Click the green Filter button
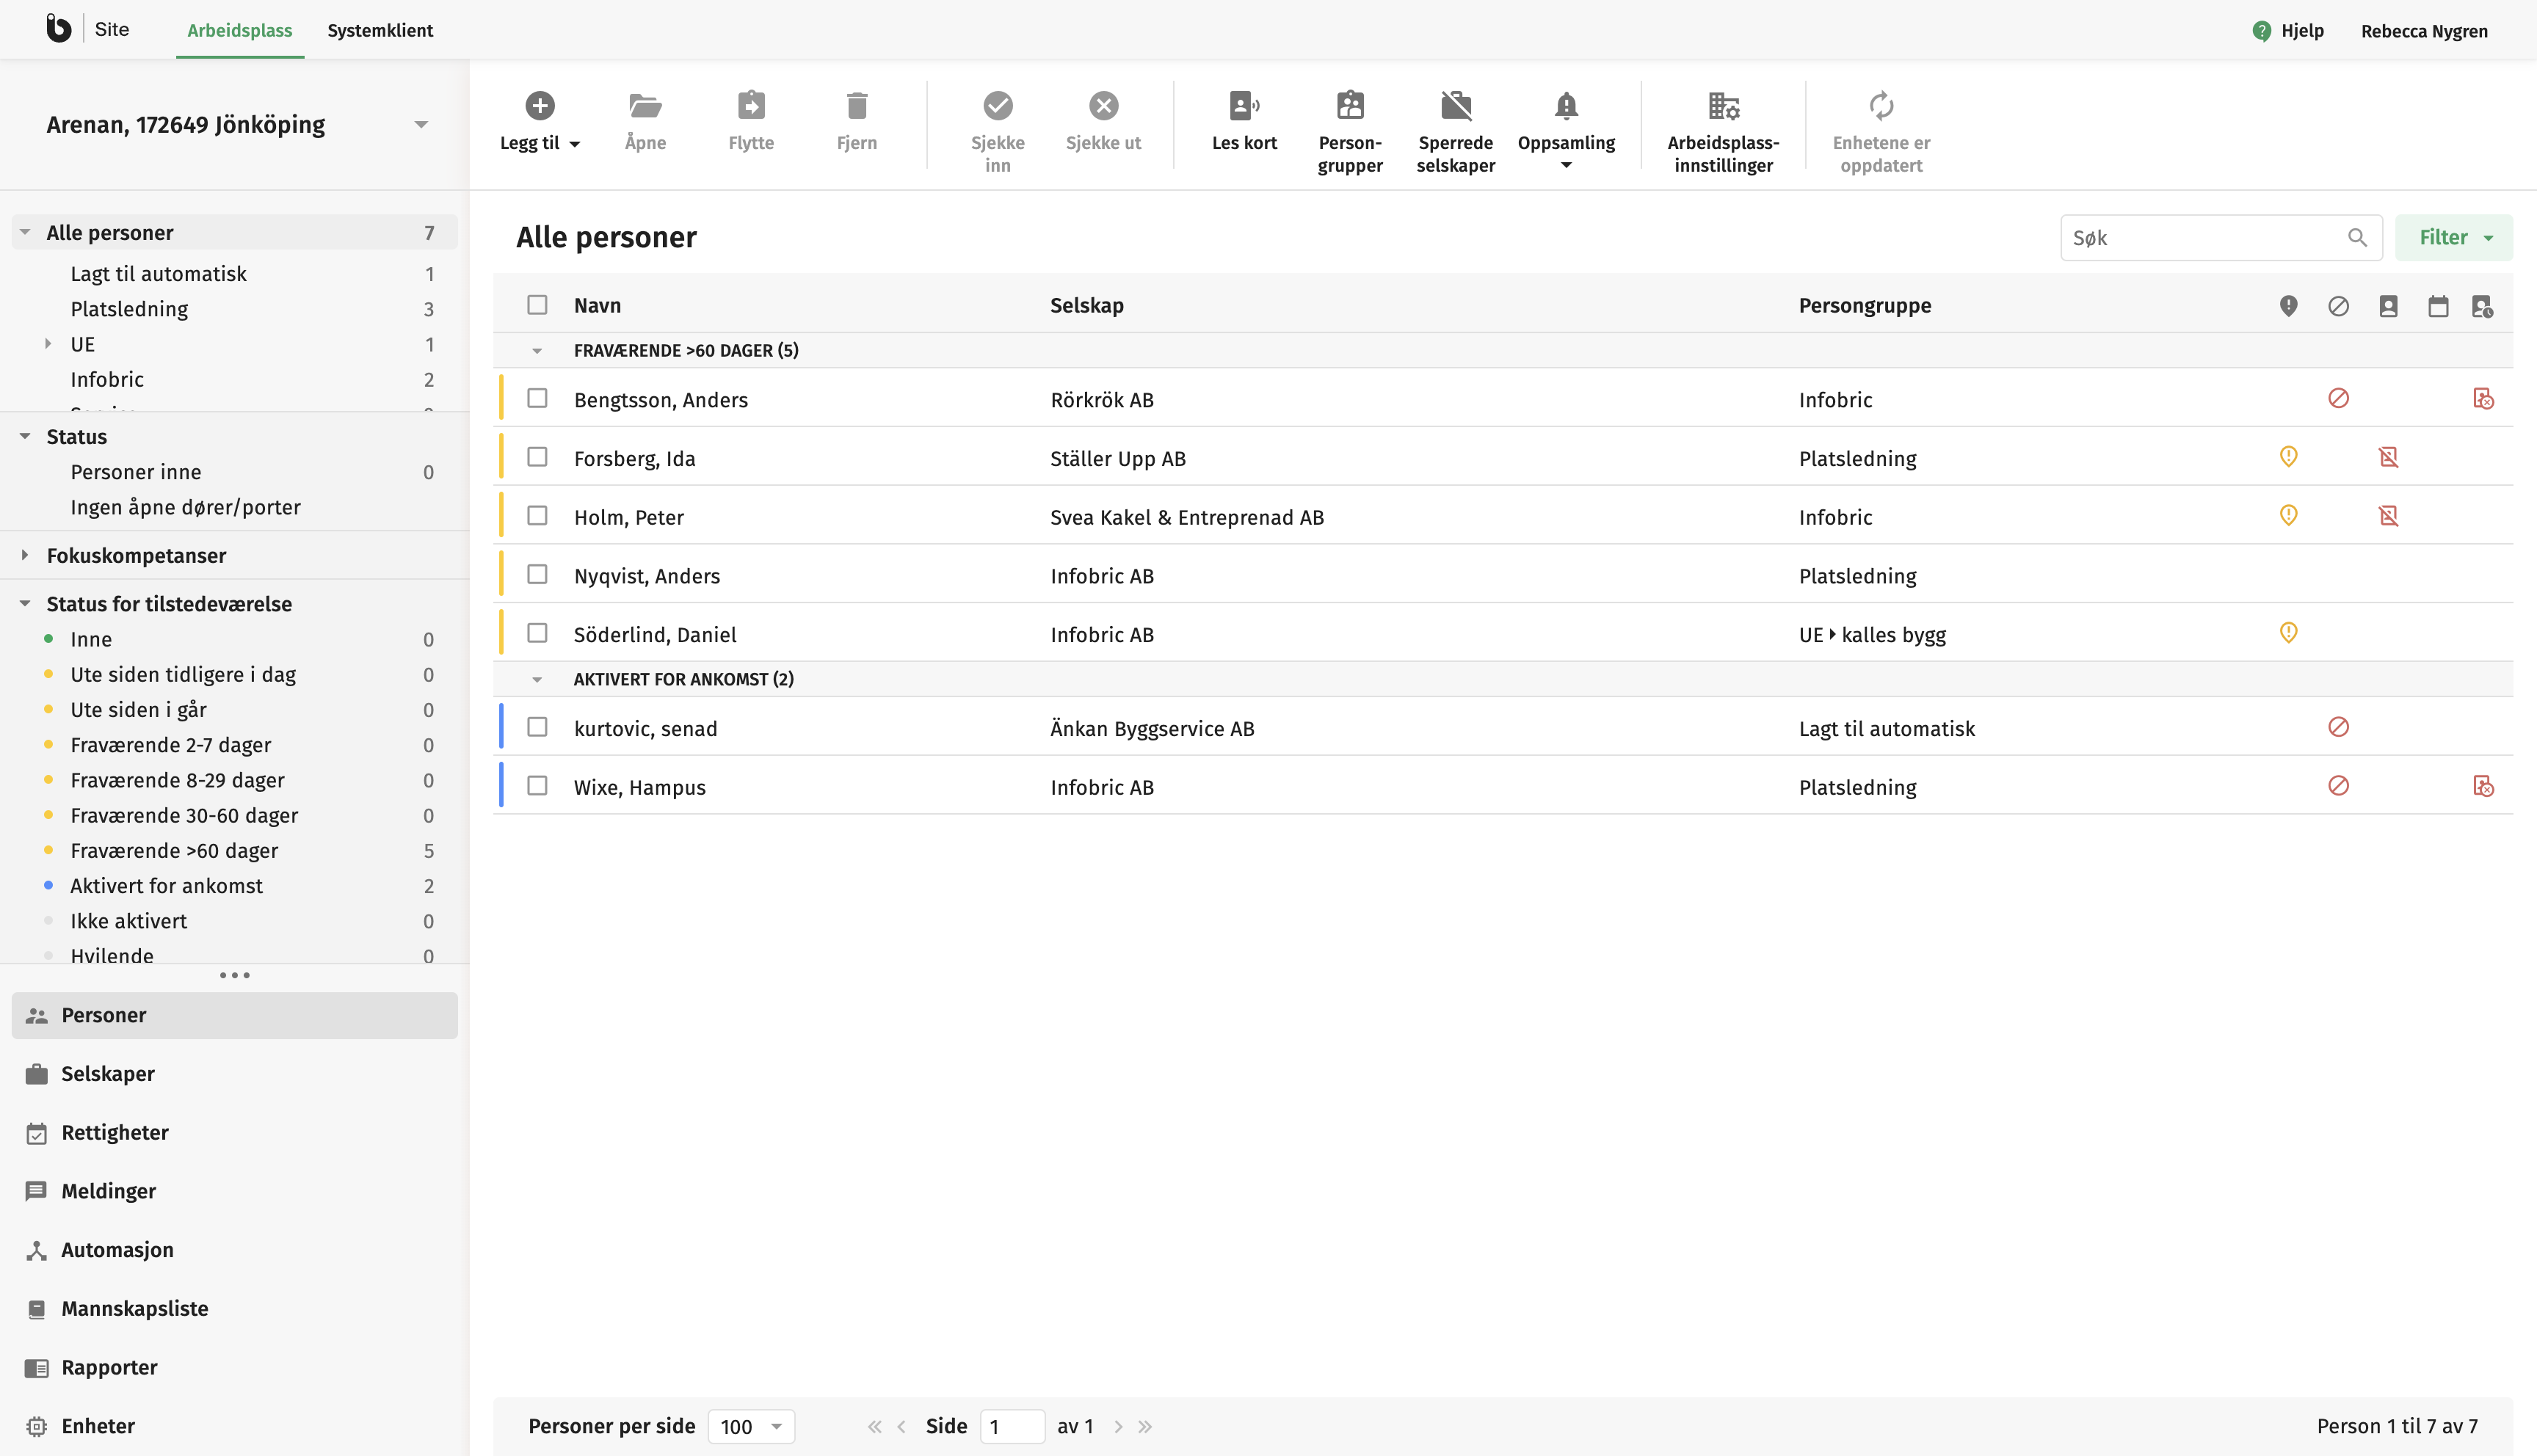This screenshot has height=1456, width=2537. [x=2452, y=238]
